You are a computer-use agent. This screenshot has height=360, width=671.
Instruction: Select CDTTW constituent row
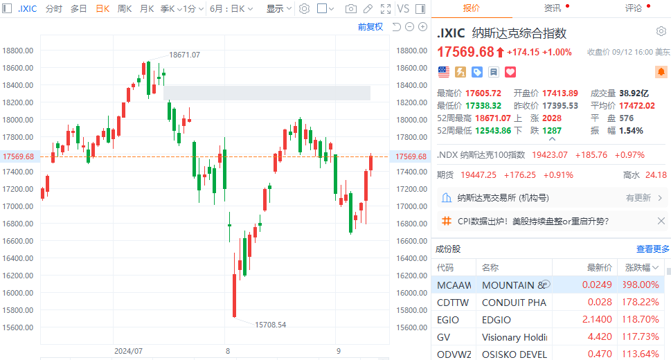[x=548, y=303]
